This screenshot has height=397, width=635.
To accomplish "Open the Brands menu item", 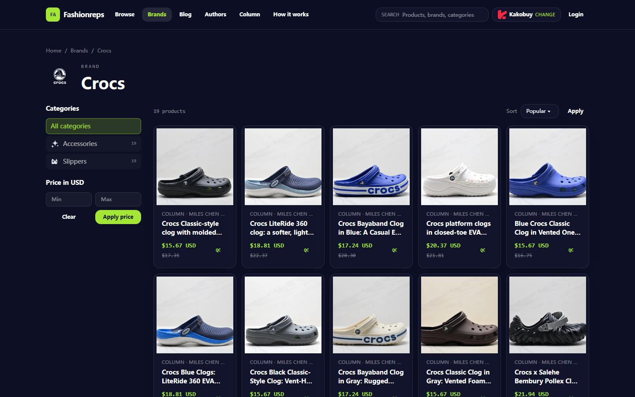I will tap(157, 15).
